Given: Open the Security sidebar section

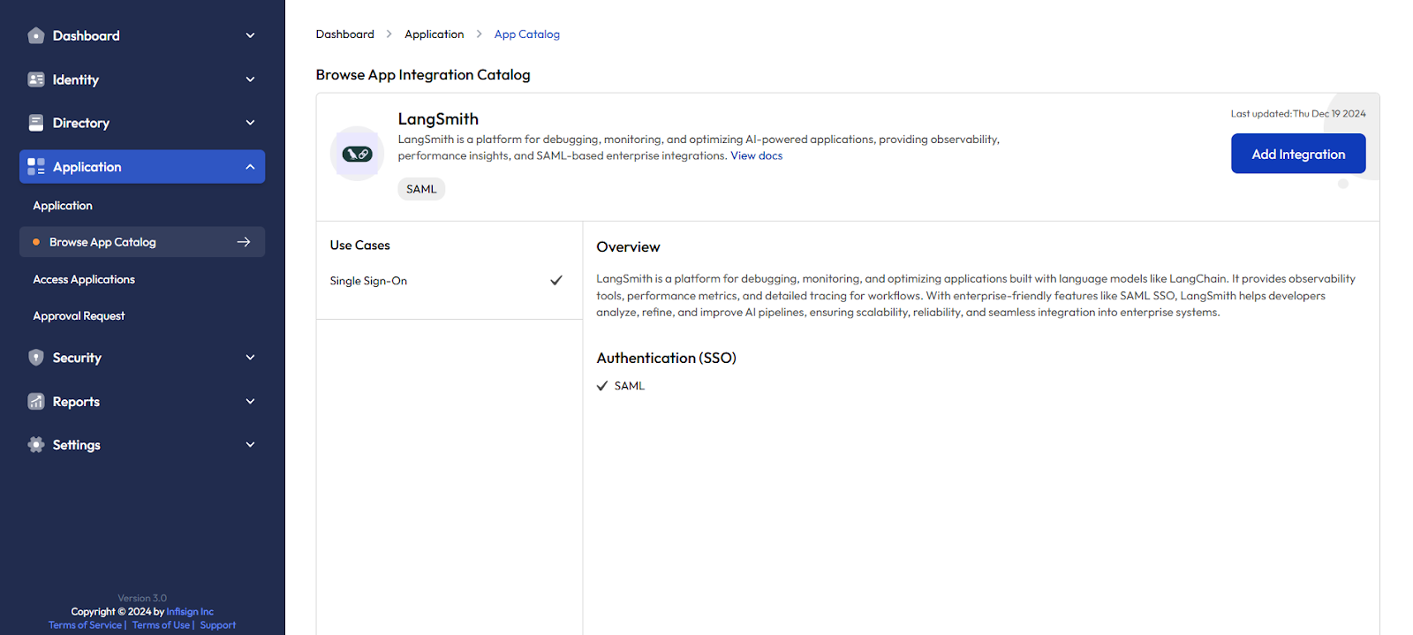Looking at the screenshot, I should point(142,357).
